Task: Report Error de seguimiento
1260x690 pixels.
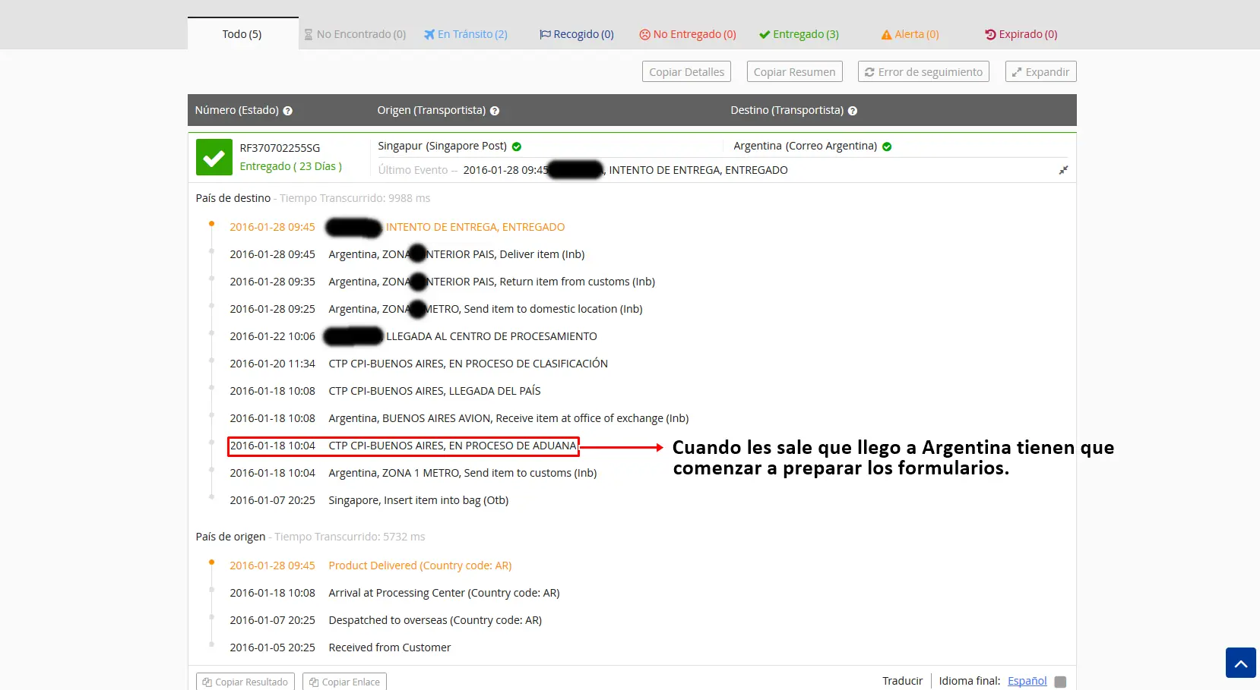Action: tap(923, 71)
